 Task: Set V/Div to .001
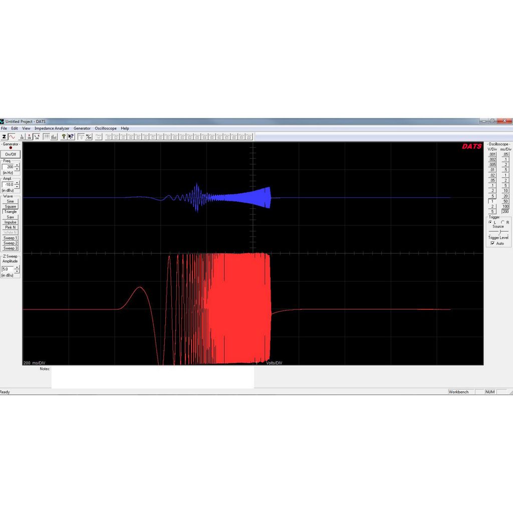(x=492, y=154)
